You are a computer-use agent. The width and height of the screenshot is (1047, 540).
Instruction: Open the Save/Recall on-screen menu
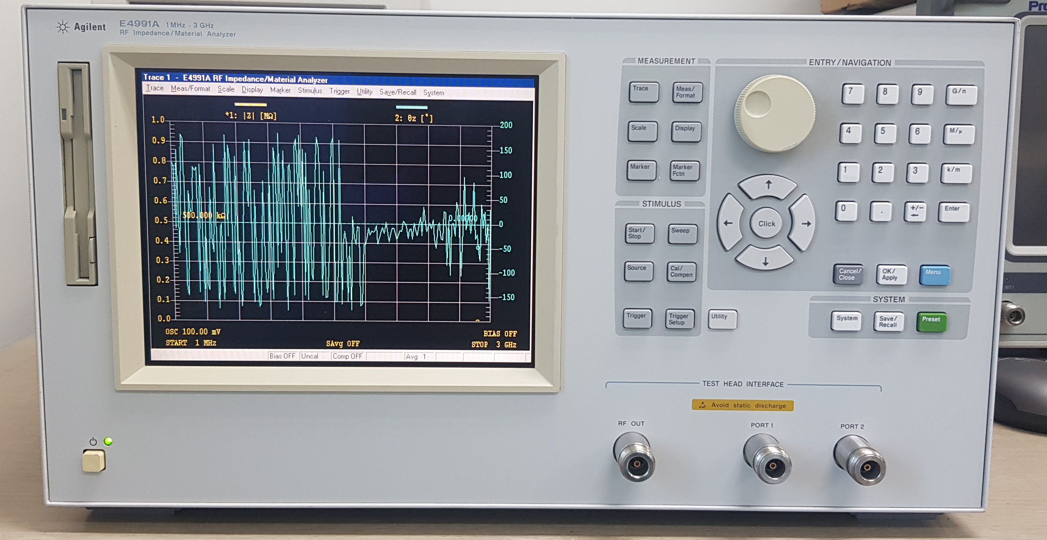pyautogui.click(x=398, y=92)
